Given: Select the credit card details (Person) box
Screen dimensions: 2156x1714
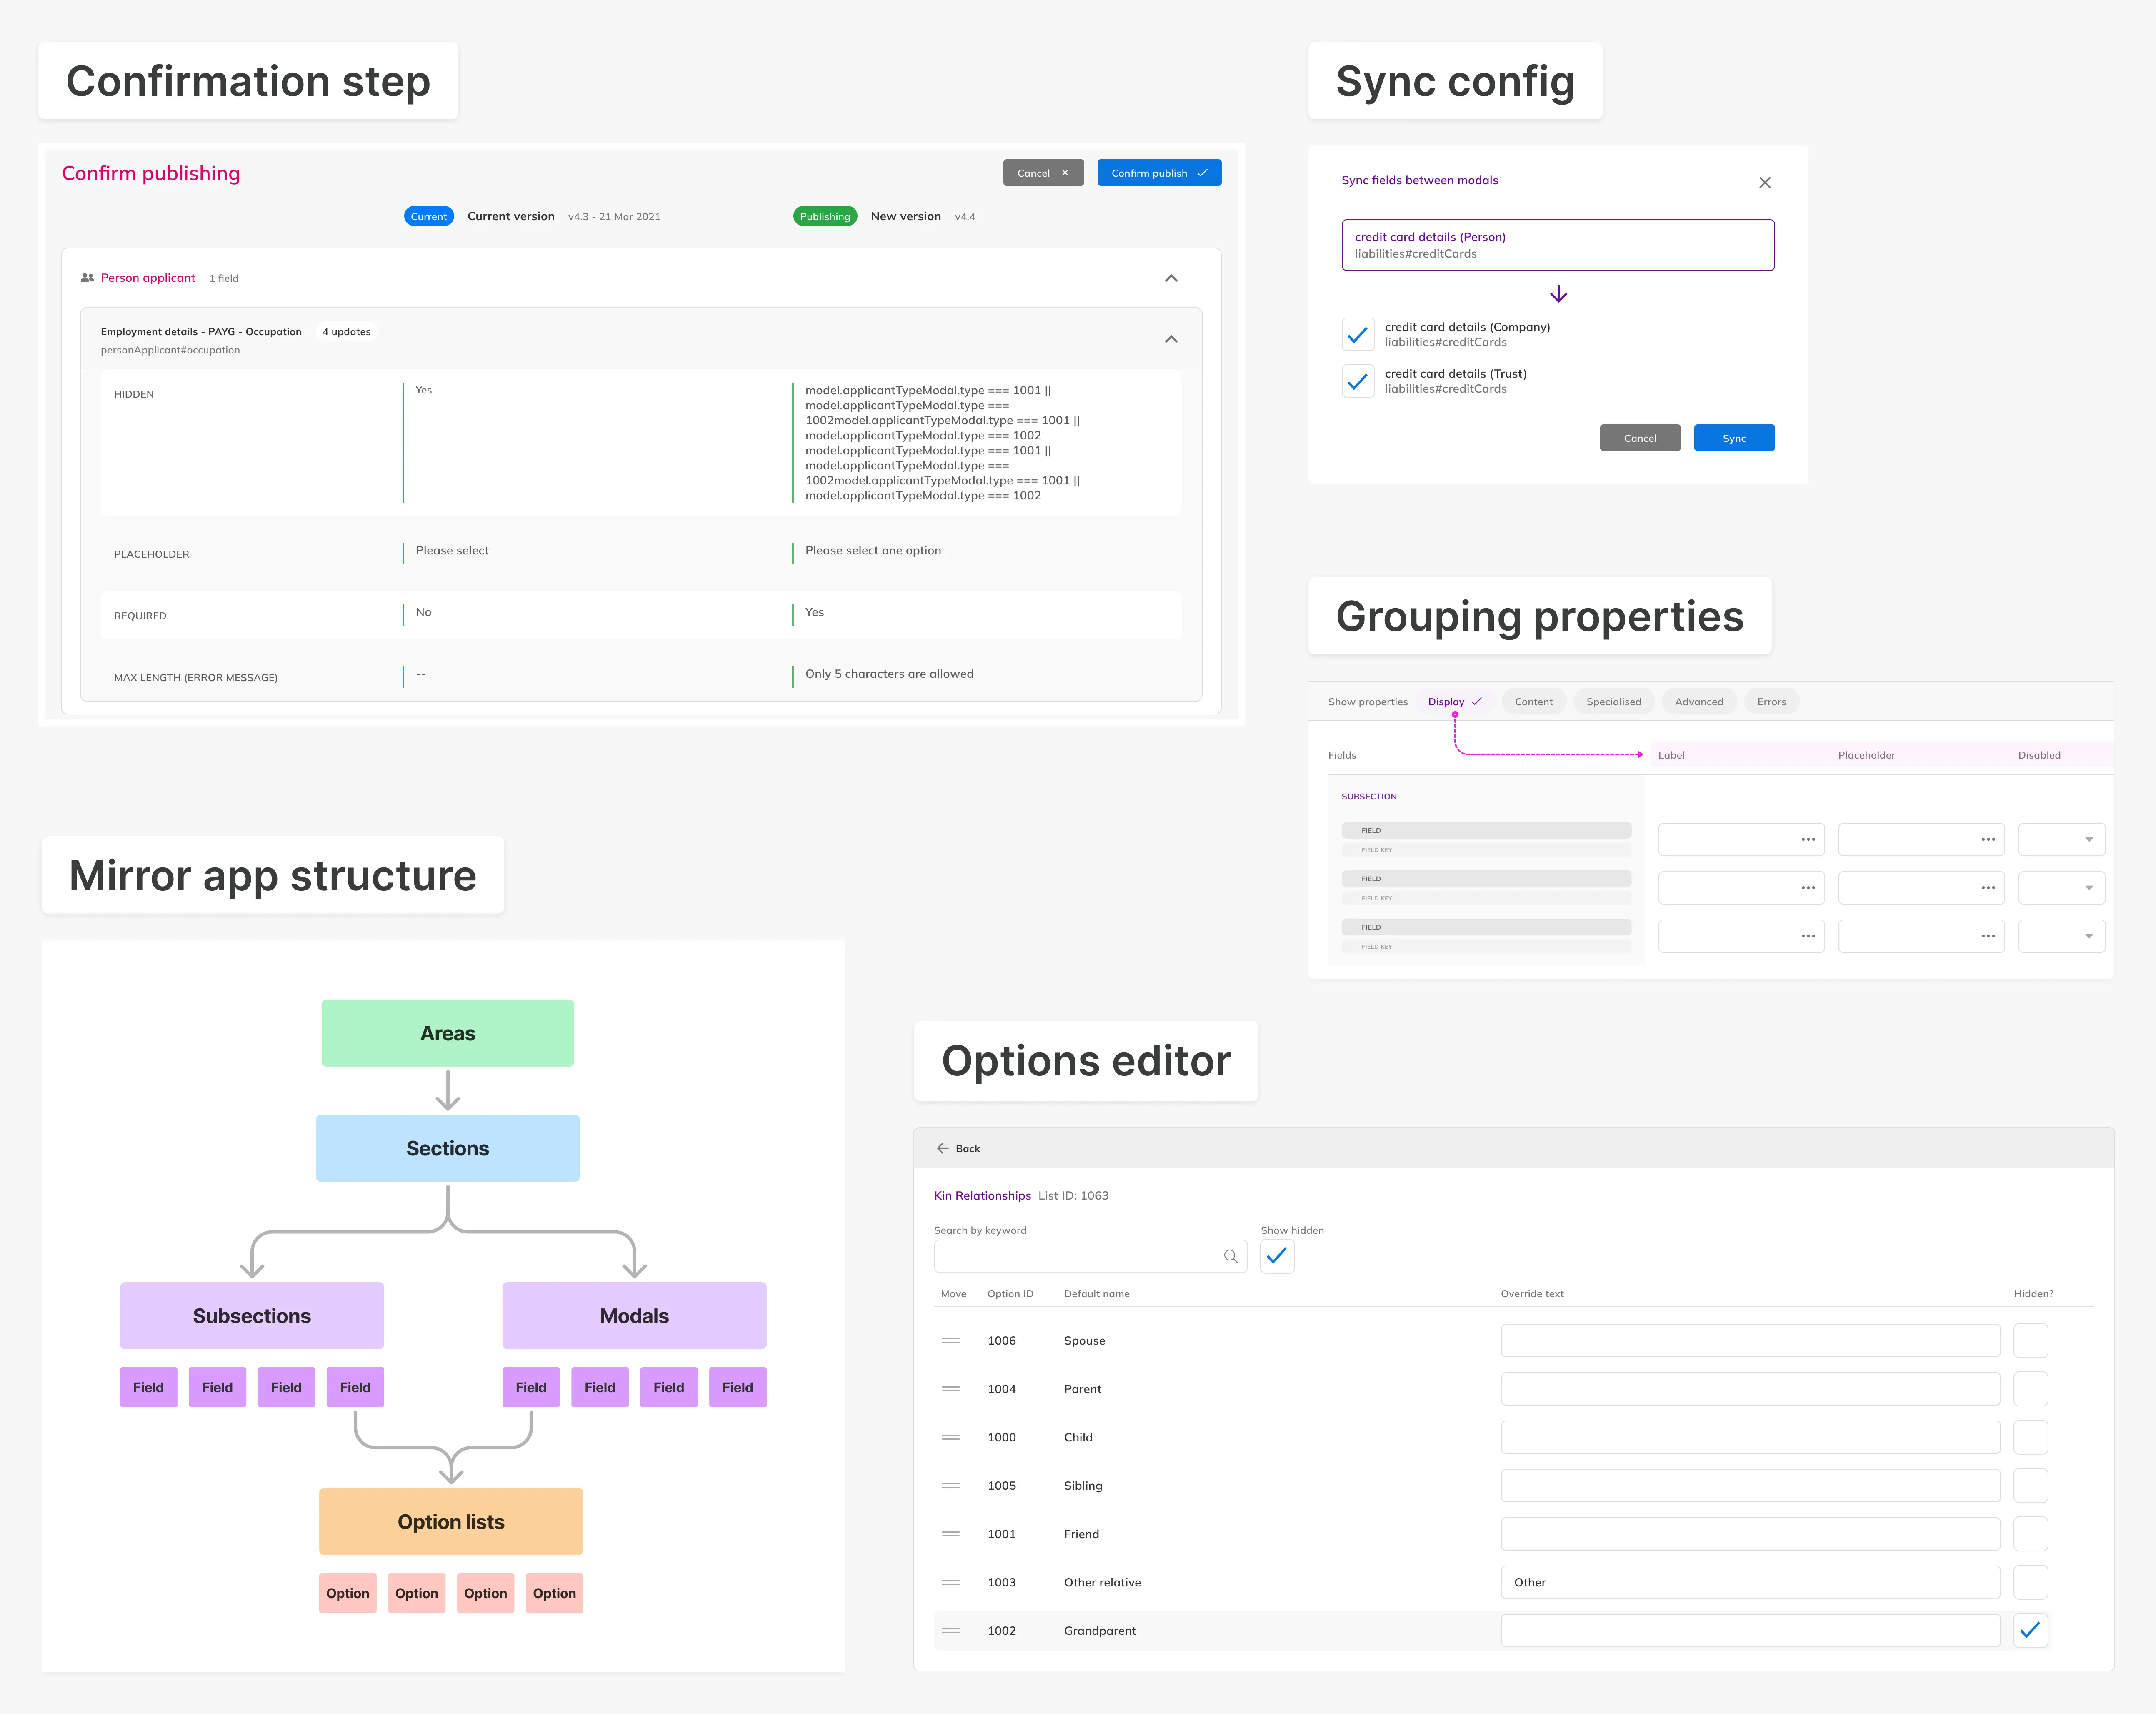Looking at the screenshot, I should click(1557, 245).
